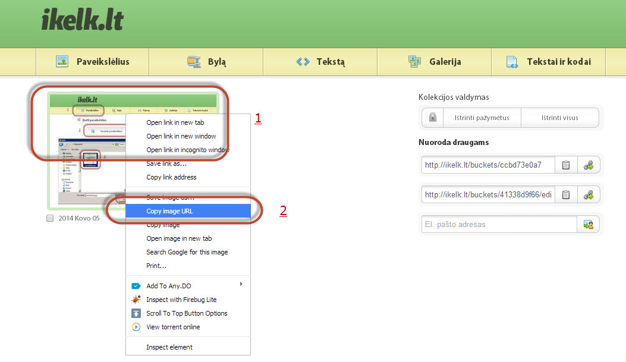The width and height of the screenshot is (626, 362).
Task: Open the Paveikslėlius tab
Action: (92, 61)
